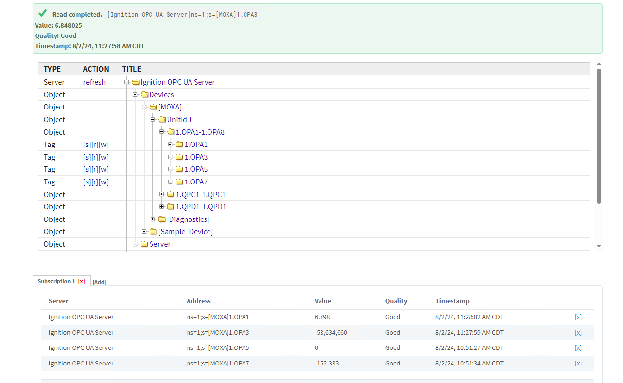Expand the 1.OPA3 tag node
This screenshot has width=623, height=383.
170,157
